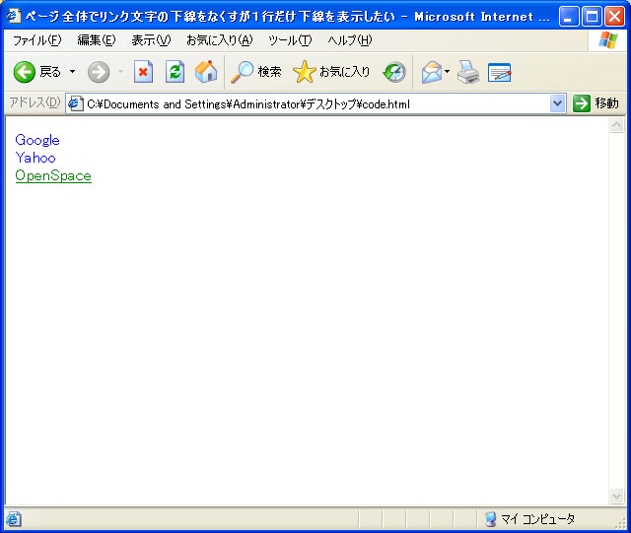Click the 移動 Go button

[596, 103]
